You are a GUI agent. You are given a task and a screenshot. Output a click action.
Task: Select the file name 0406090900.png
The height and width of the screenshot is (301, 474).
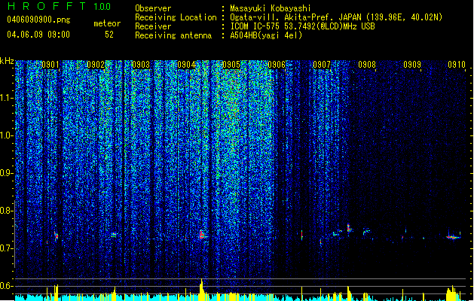[38, 20]
